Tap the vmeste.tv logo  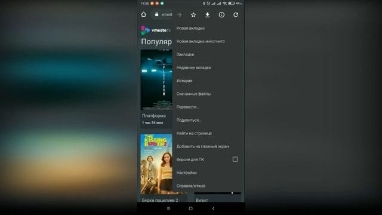pos(156,30)
